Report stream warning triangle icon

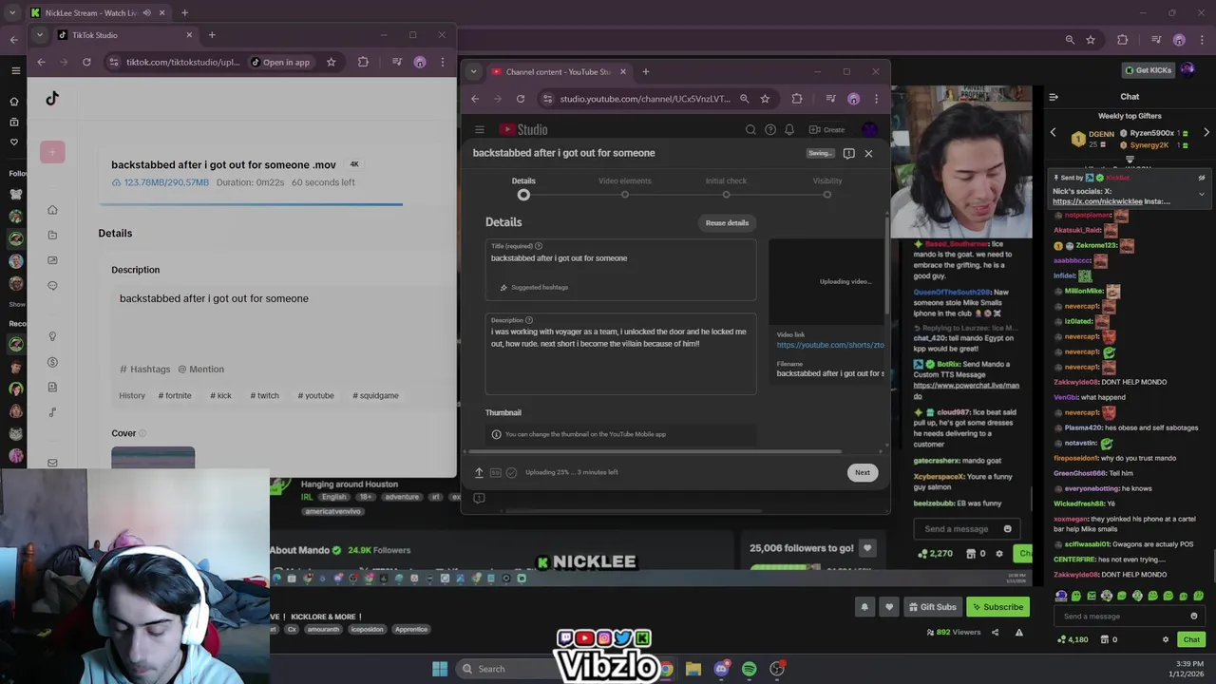pyautogui.click(x=1018, y=632)
